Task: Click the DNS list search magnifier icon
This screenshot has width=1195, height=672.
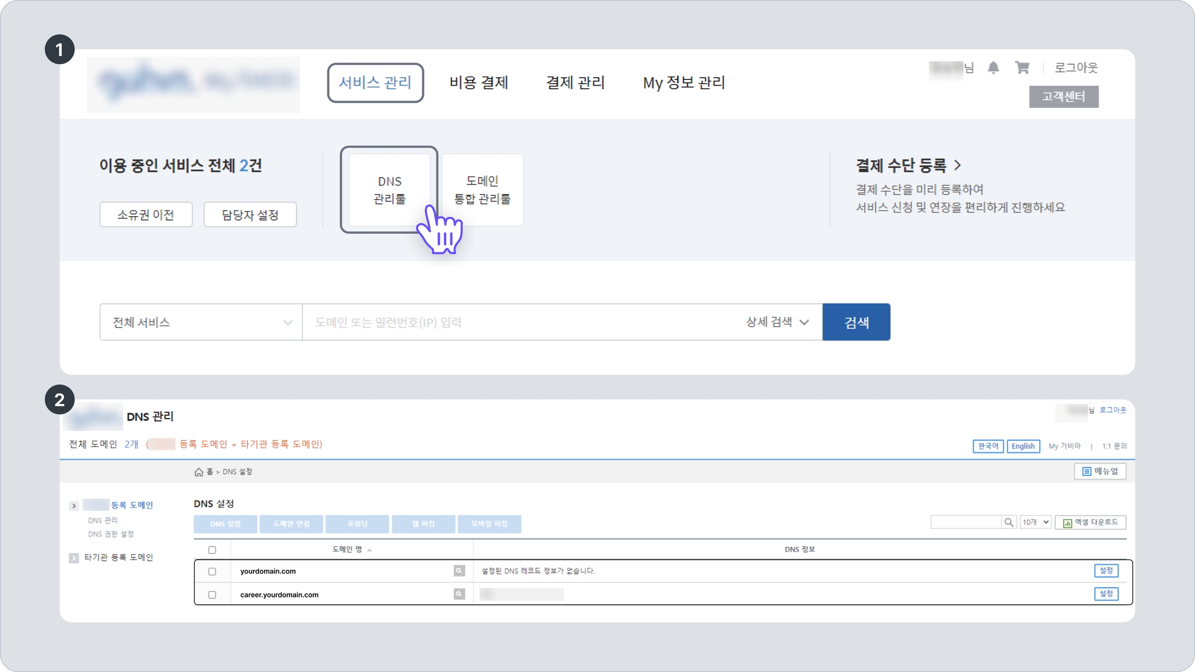Action: click(x=1008, y=522)
